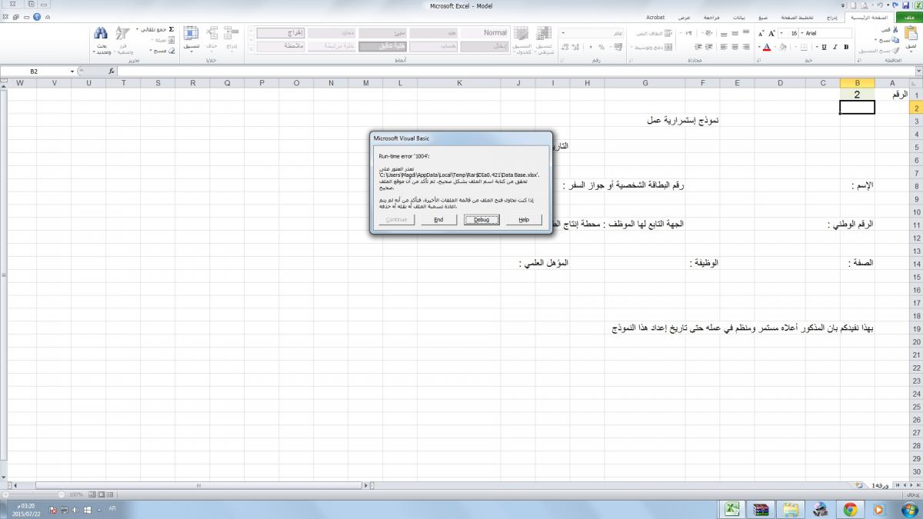923x519 pixels.
Task: Toggle Underline formatting
Action: coord(824,47)
